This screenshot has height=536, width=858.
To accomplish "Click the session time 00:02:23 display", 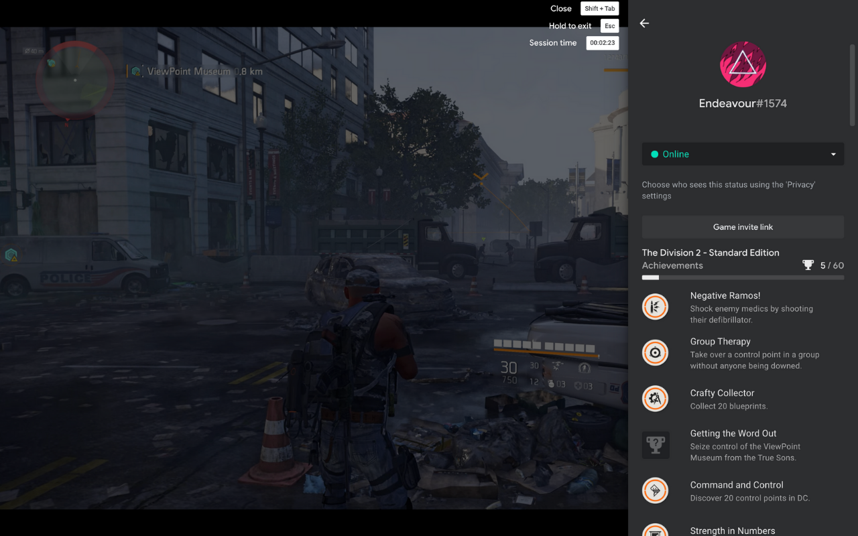I will (x=603, y=43).
